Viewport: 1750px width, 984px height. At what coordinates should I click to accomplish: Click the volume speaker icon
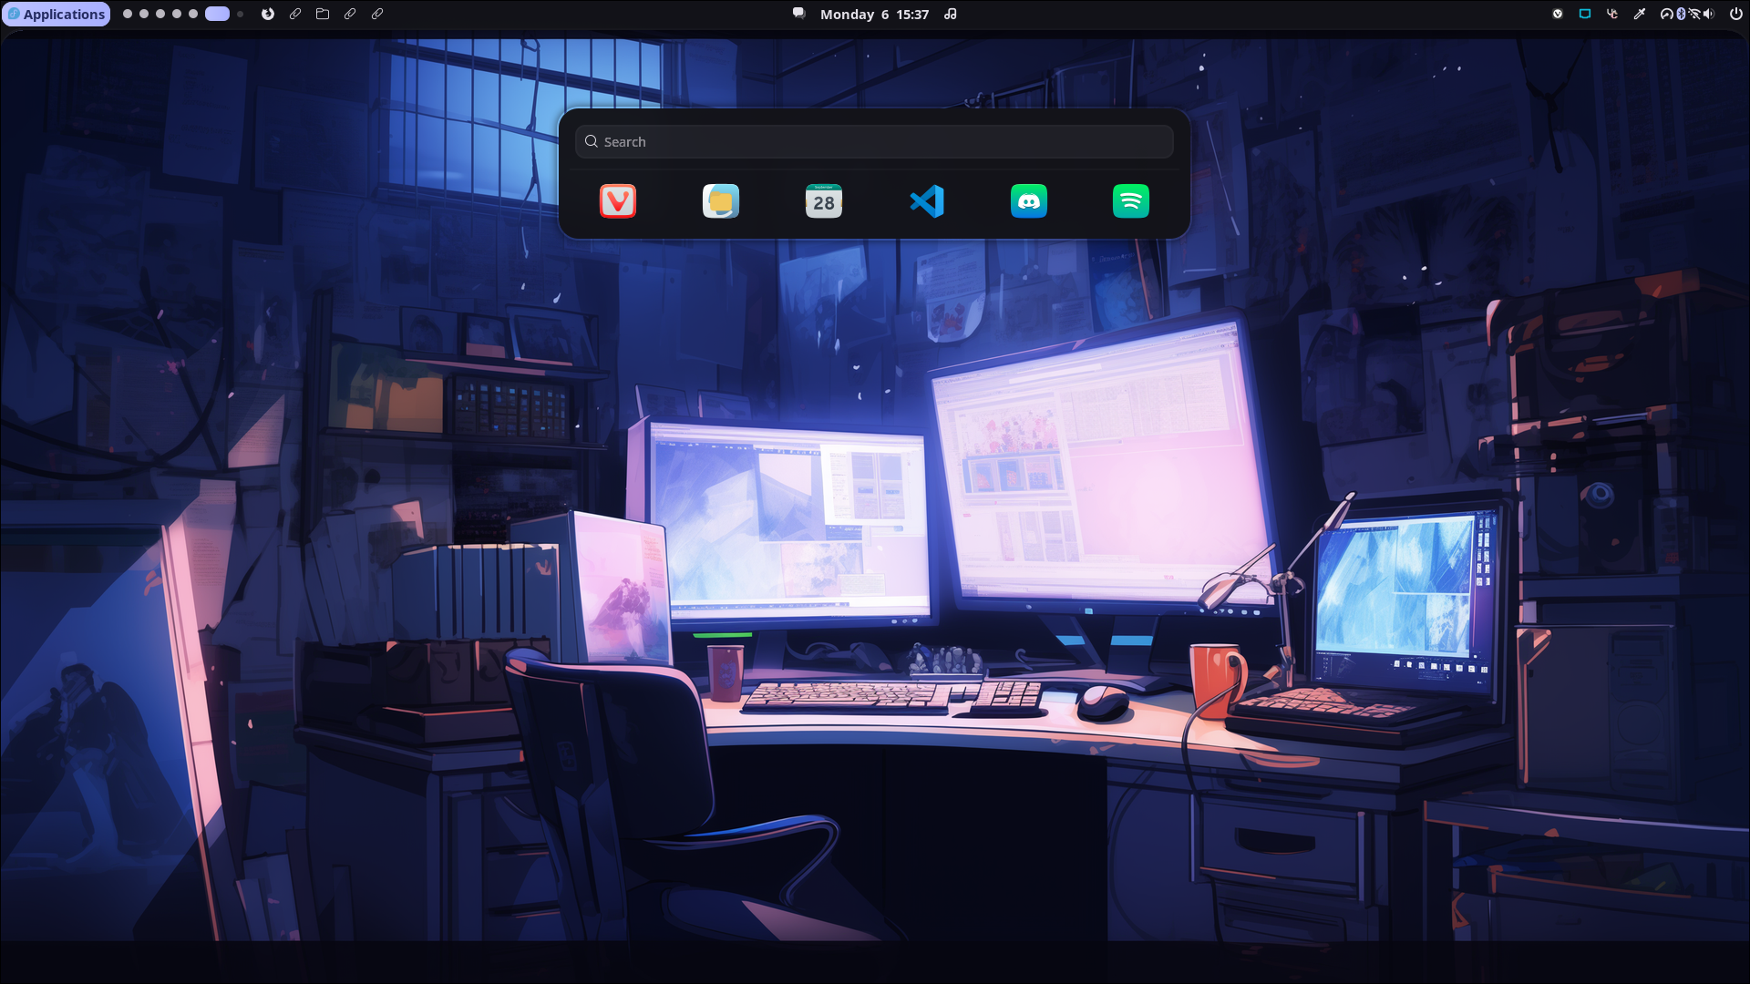point(1708,14)
